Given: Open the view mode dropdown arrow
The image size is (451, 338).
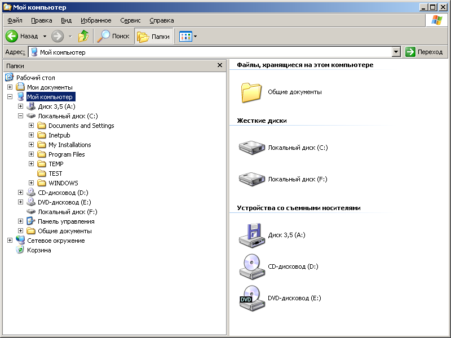Looking at the screenshot, I should tap(195, 36).
